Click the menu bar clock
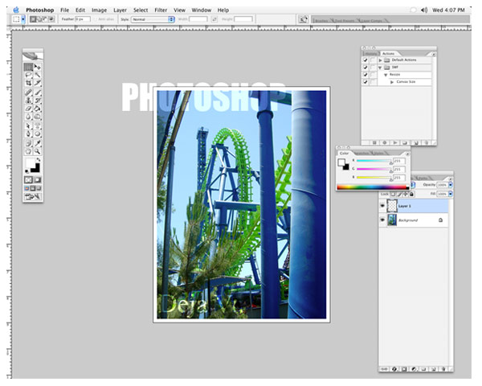 (x=448, y=10)
